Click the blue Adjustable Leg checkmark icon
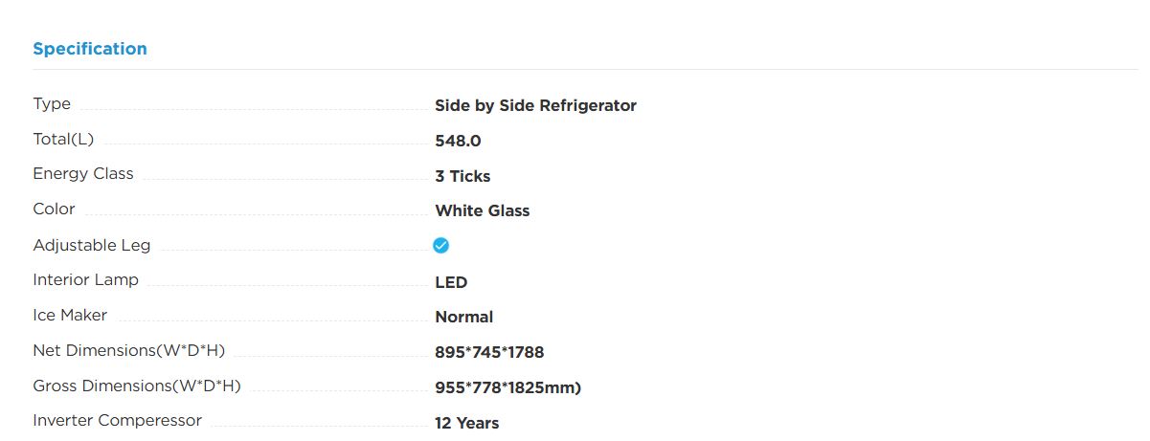 [x=440, y=246]
